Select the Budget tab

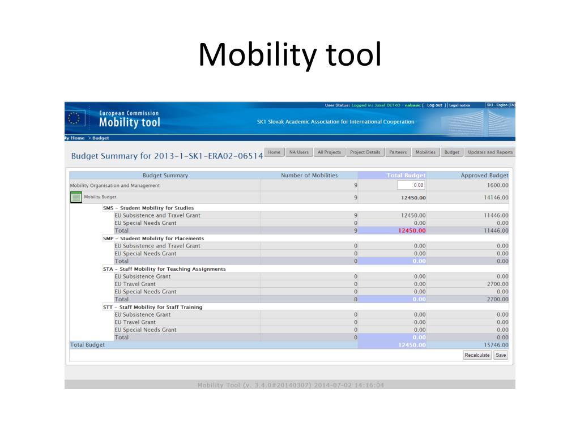coord(451,152)
